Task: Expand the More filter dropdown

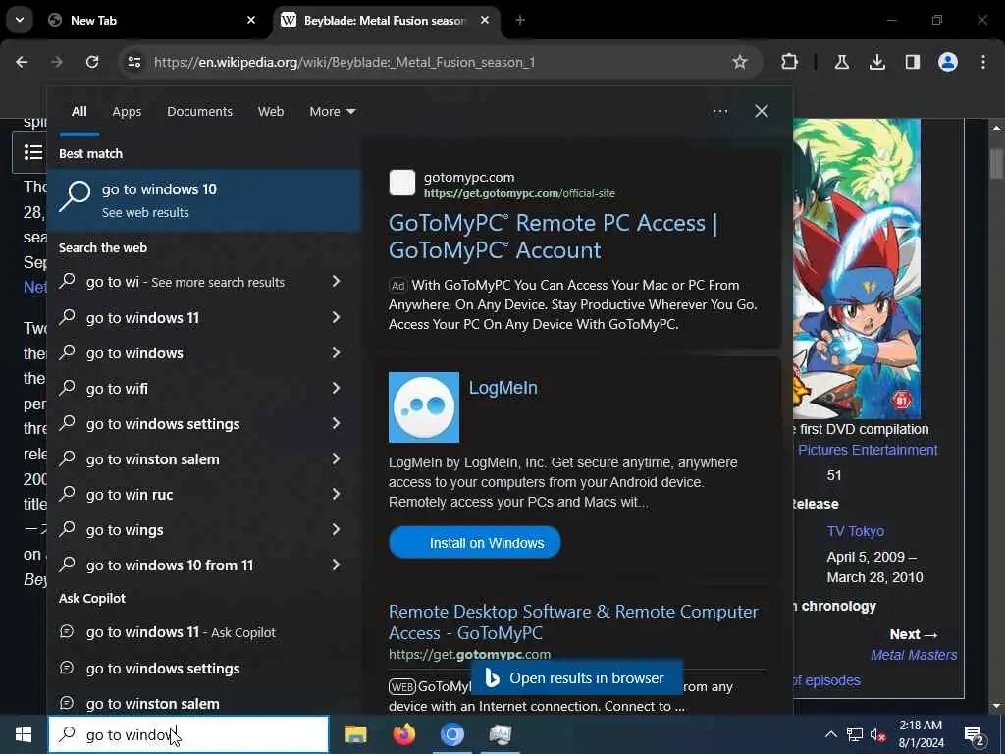Action: pos(332,112)
